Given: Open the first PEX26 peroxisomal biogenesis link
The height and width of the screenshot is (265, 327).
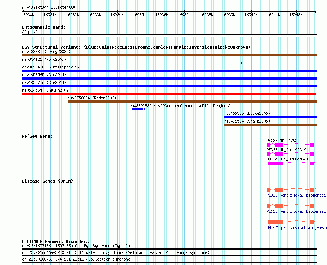Looking at the screenshot, I should (297, 195).
